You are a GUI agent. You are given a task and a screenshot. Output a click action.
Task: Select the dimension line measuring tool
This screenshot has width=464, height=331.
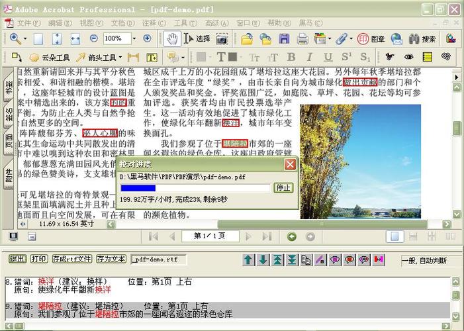133,58
